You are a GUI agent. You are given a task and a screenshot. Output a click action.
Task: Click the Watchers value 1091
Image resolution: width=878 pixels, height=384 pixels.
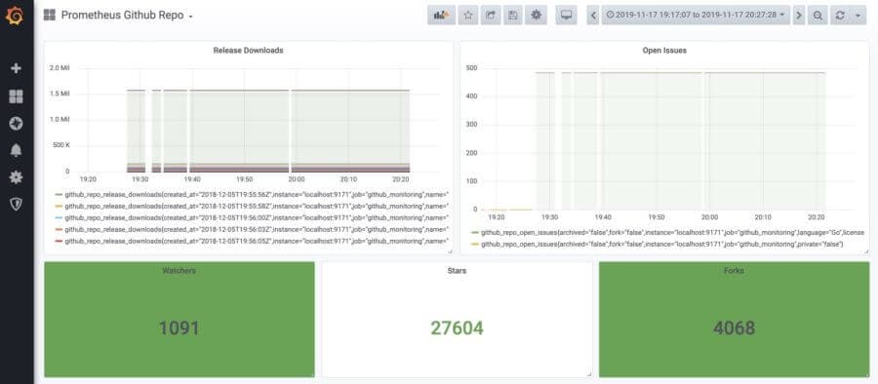(180, 328)
